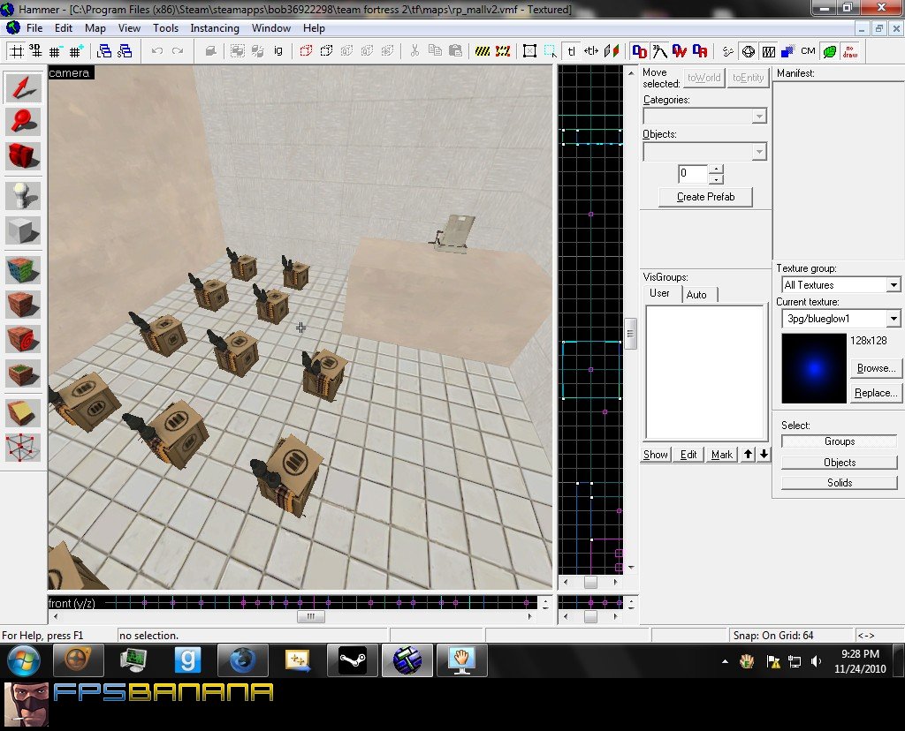Switch to the User VisGroups tab
Screen dimensions: 905x731
click(659, 293)
